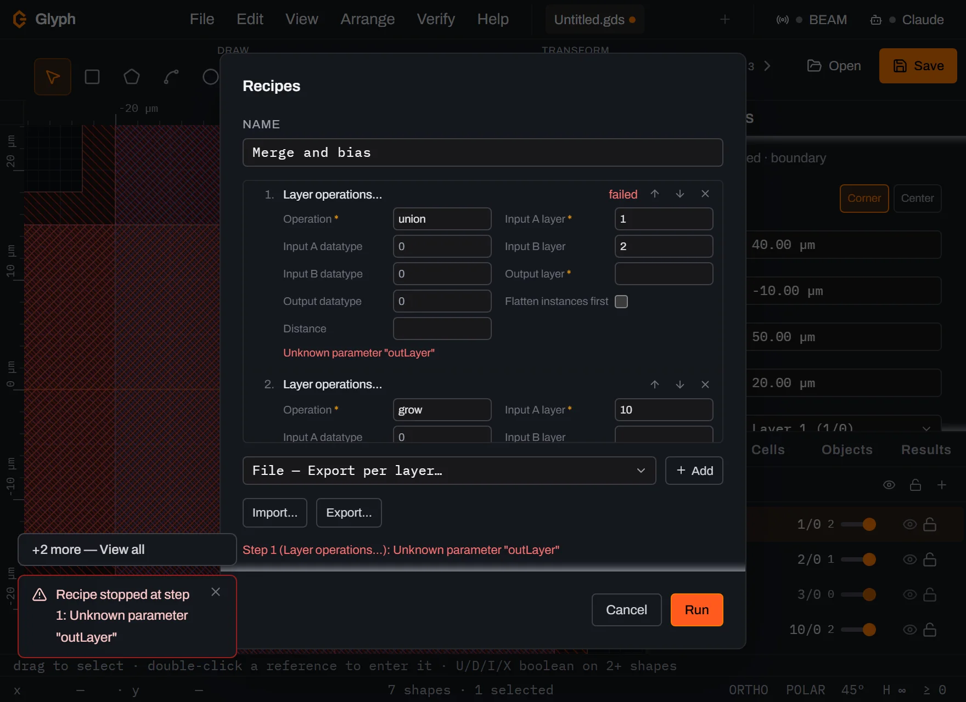This screenshot has height=702, width=966.
Task: Click the Run recipe button
Action: pos(697,610)
